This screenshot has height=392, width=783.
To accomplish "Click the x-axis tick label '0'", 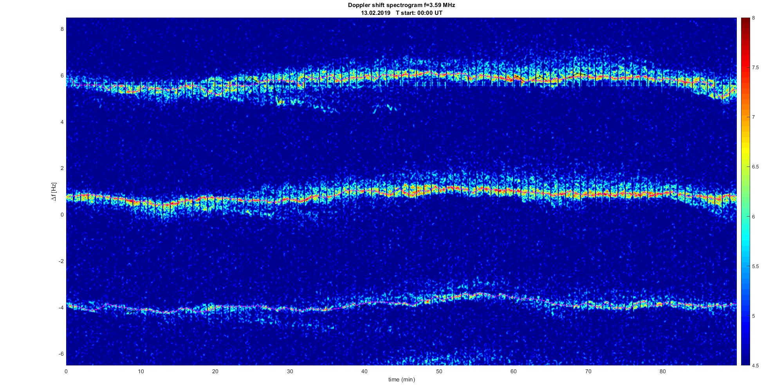I will [66, 372].
